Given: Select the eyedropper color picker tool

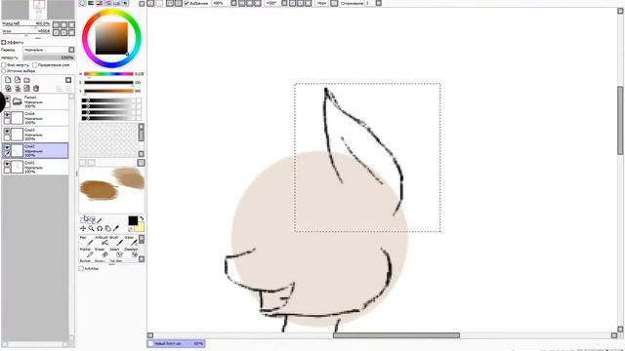Looking at the screenshot, I should [116, 228].
